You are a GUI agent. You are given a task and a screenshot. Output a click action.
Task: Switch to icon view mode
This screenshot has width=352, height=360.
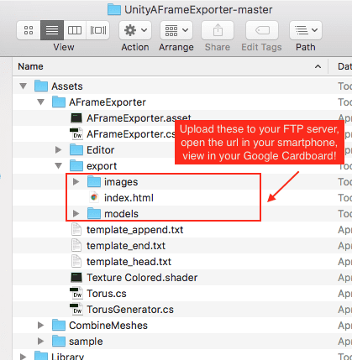29,30
